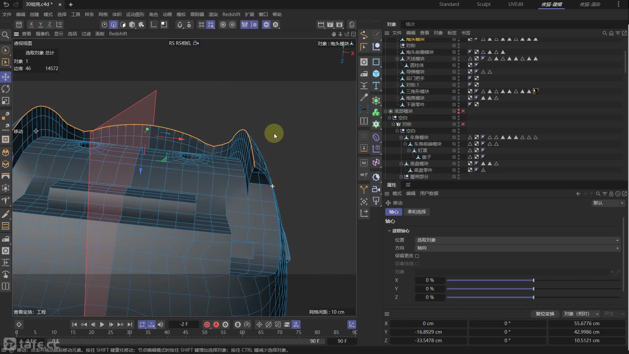Select the 炮筒模块 object in tree

pos(415,98)
